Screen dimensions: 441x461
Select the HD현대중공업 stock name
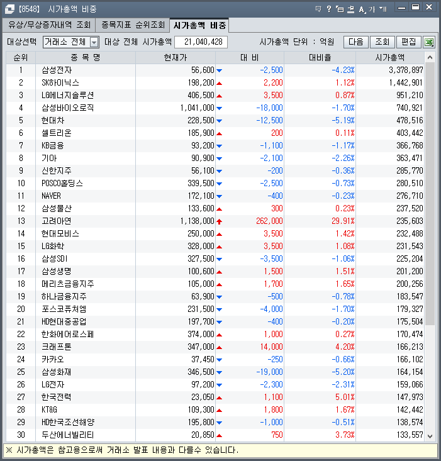pyautogui.click(x=64, y=322)
